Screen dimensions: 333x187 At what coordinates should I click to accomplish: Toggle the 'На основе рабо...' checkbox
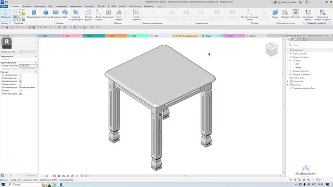tap(21, 75)
